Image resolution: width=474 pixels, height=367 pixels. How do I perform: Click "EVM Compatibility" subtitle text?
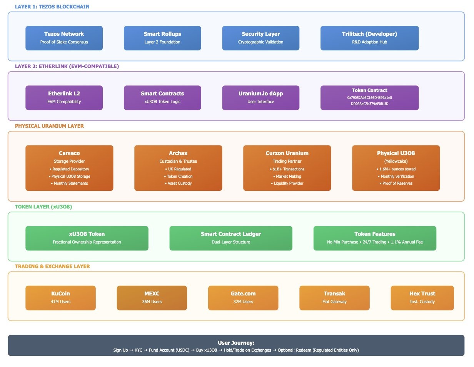click(x=64, y=102)
